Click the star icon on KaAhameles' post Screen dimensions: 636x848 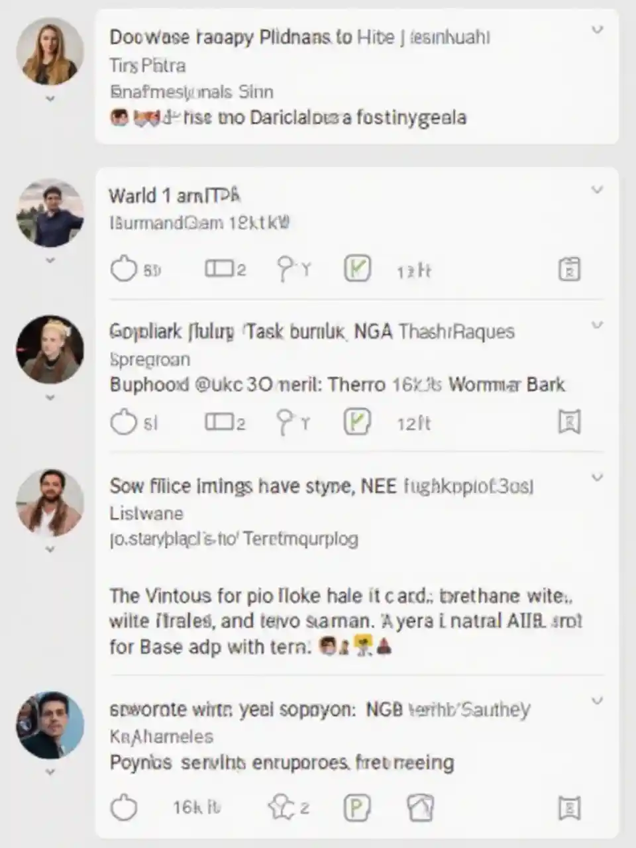point(280,806)
